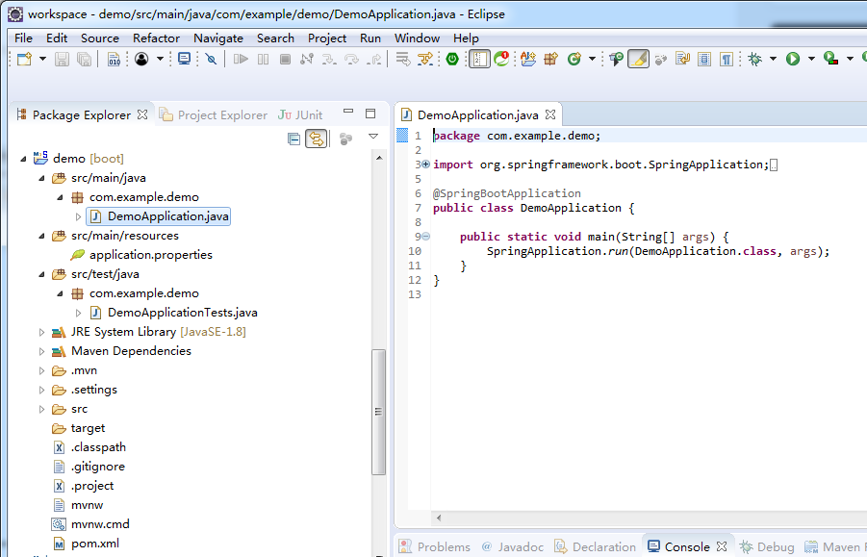Close the DemoApplication.java editor tab
The width and height of the screenshot is (867, 557).
(551, 114)
